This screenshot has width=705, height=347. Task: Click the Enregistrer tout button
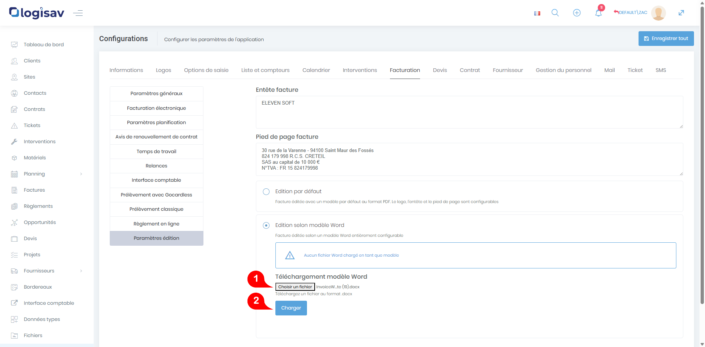666,39
